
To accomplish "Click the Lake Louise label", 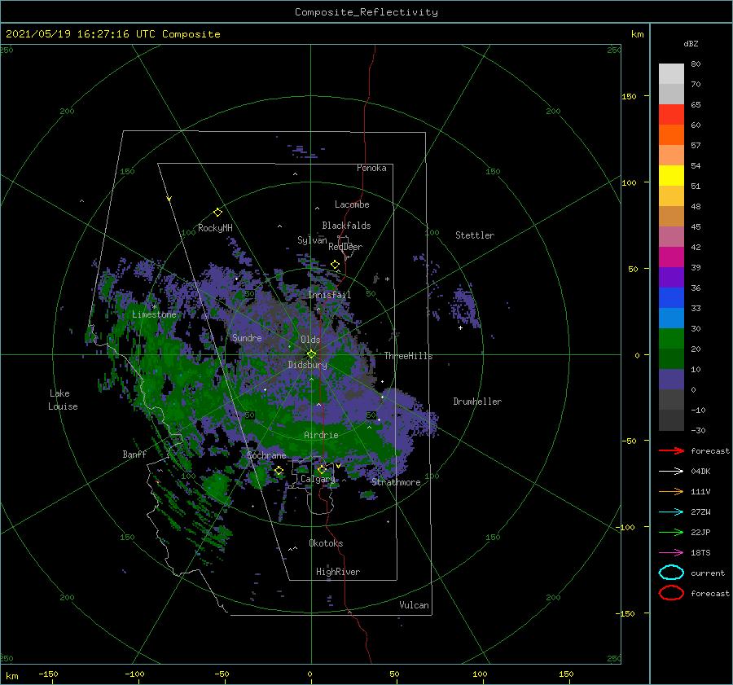I will (x=63, y=400).
